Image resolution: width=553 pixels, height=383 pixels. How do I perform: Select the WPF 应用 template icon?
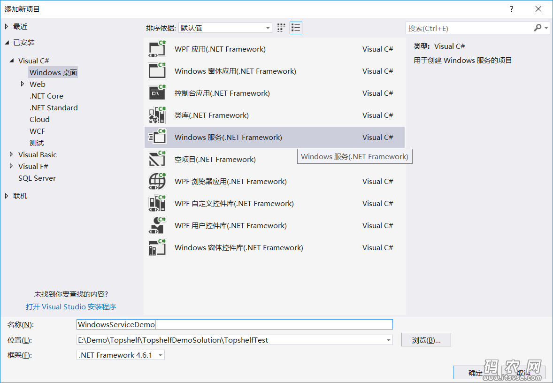[157, 49]
